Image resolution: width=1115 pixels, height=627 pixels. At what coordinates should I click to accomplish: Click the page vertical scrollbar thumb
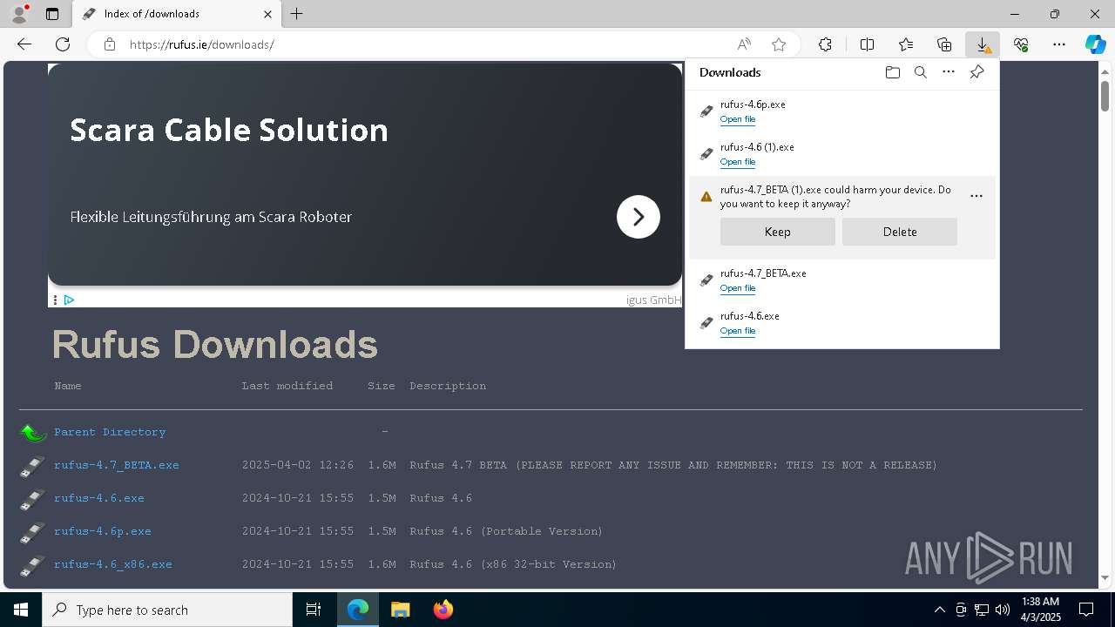click(1105, 96)
